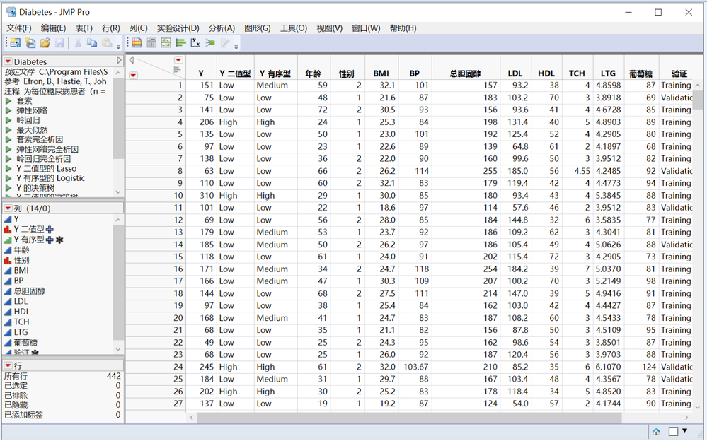Click the Paste toolbar icon
The width and height of the screenshot is (707, 441).
pos(108,43)
